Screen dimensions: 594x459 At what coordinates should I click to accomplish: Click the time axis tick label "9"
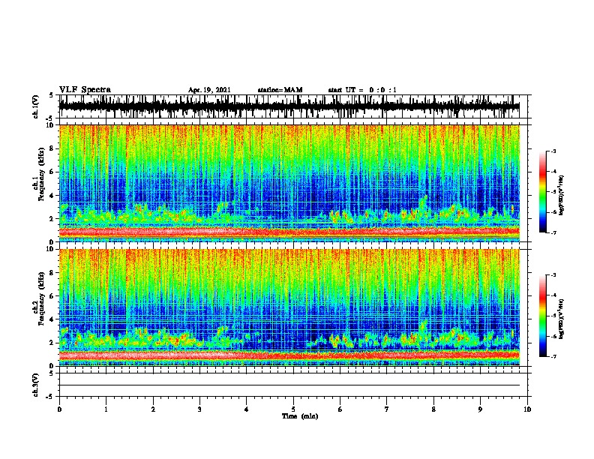[x=480, y=409]
